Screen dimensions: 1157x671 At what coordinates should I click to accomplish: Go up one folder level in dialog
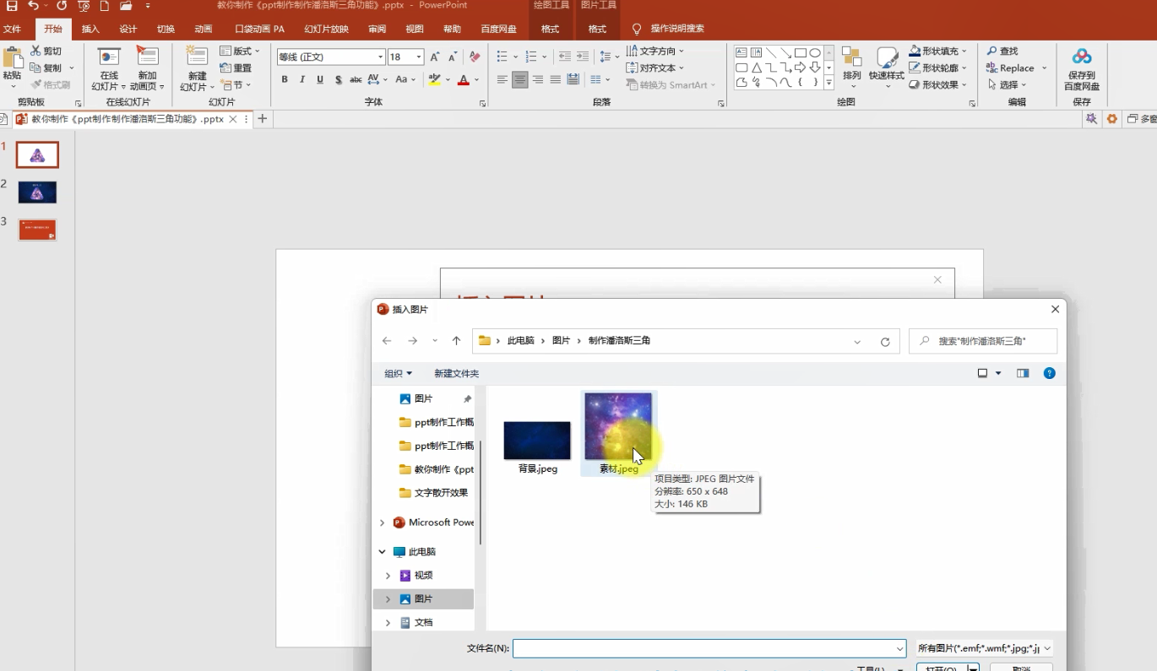tap(456, 341)
